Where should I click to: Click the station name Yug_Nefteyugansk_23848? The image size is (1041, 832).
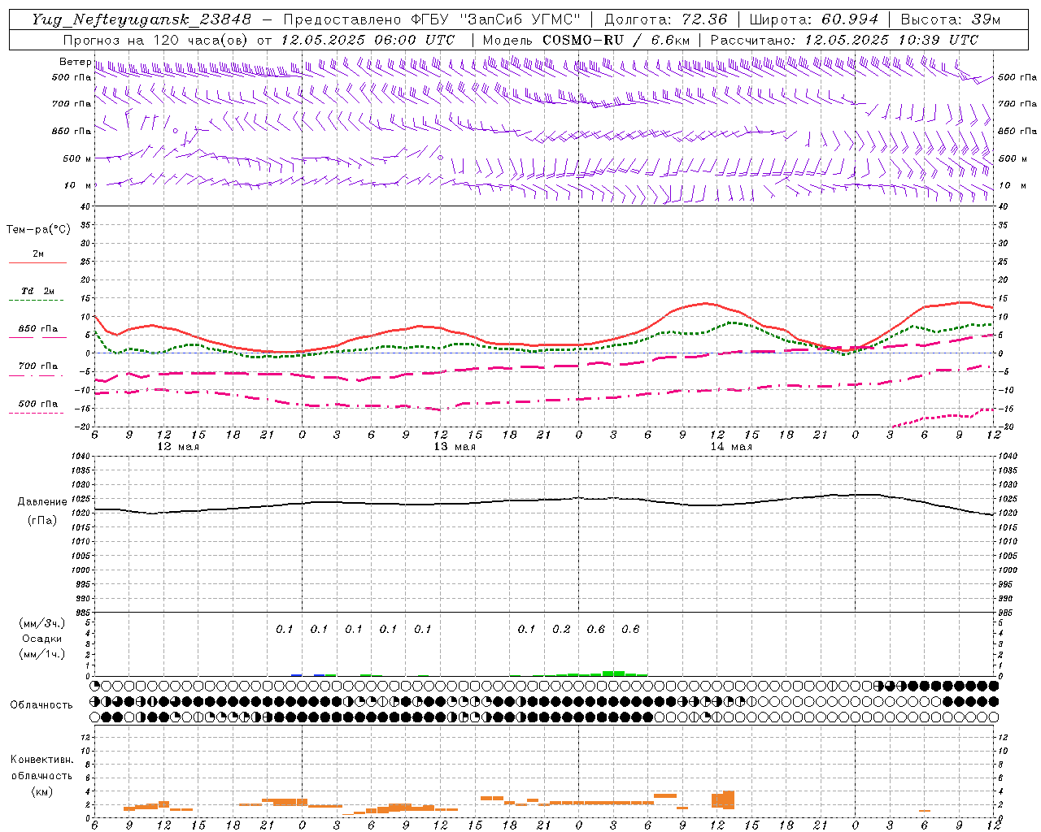[x=142, y=19]
